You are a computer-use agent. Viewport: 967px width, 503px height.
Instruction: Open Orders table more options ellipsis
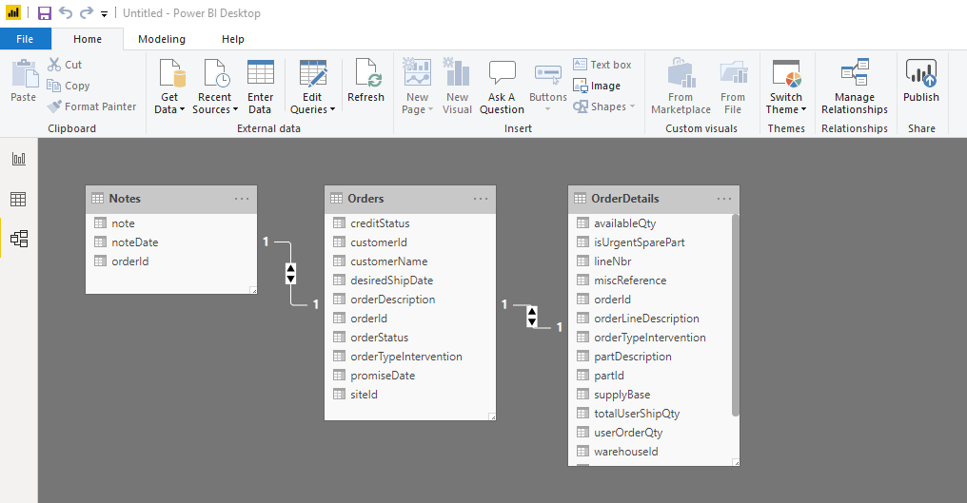point(481,199)
